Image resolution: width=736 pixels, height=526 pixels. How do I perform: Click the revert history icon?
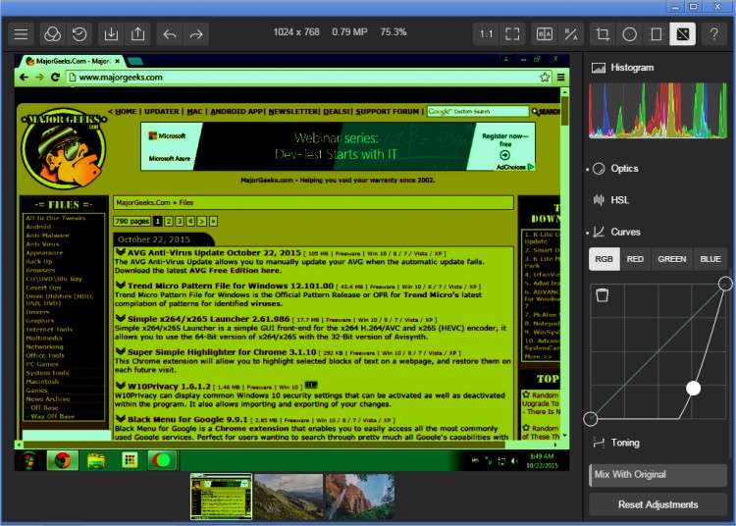[79, 33]
